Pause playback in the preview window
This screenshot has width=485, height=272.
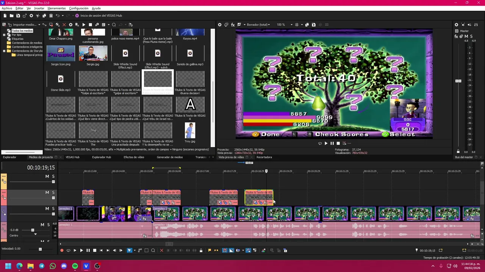click(332, 143)
